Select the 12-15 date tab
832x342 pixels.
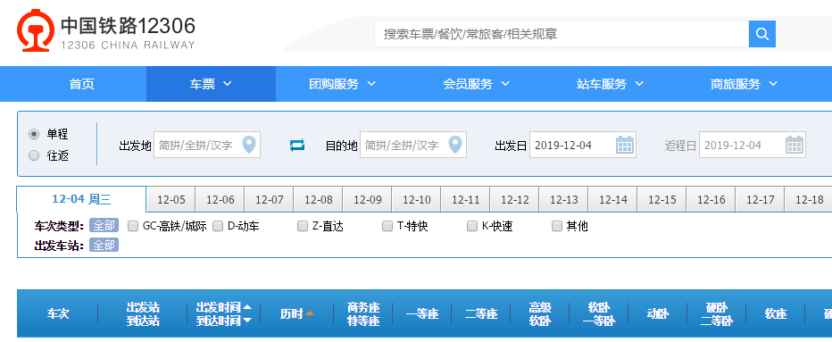click(661, 200)
